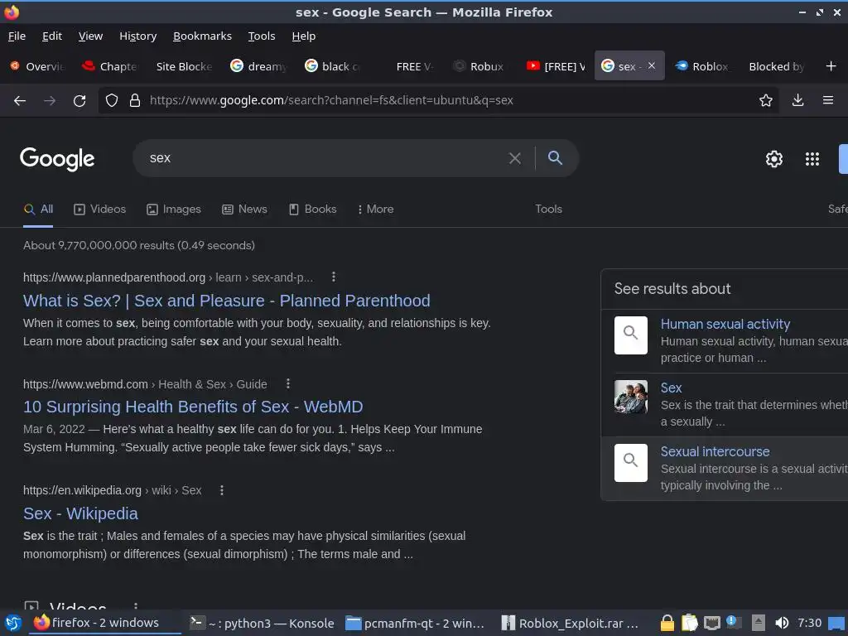Open the Tools menu in menu bar
The height and width of the screenshot is (636, 848).
point(262,36)
